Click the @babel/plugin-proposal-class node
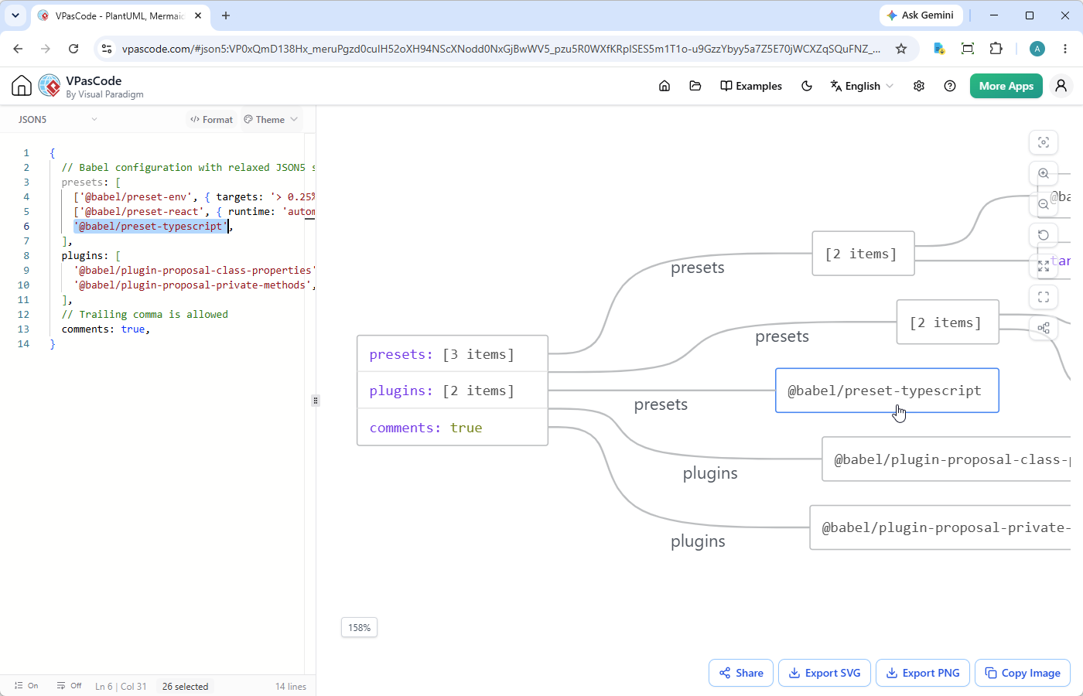 (x=947, y=459)
